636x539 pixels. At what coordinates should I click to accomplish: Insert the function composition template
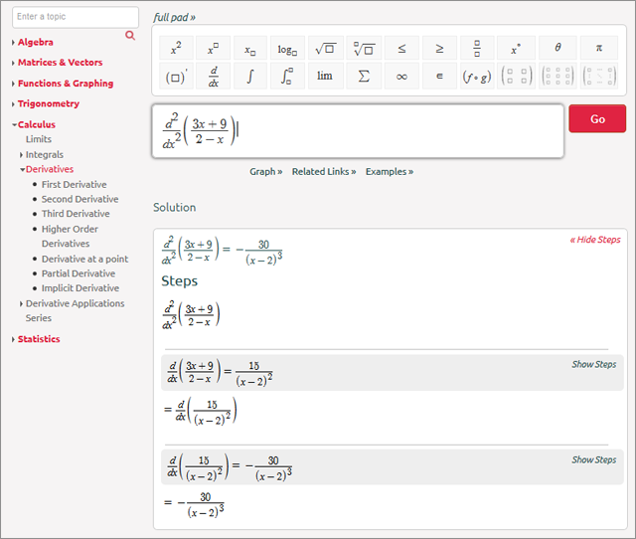click(x=477, y=76)
